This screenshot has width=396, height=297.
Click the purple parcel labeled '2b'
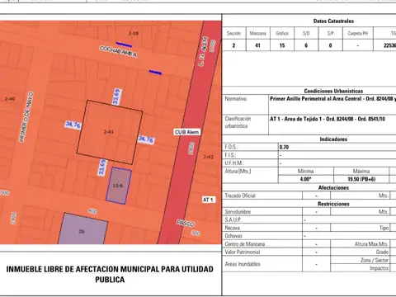[82, 229]
